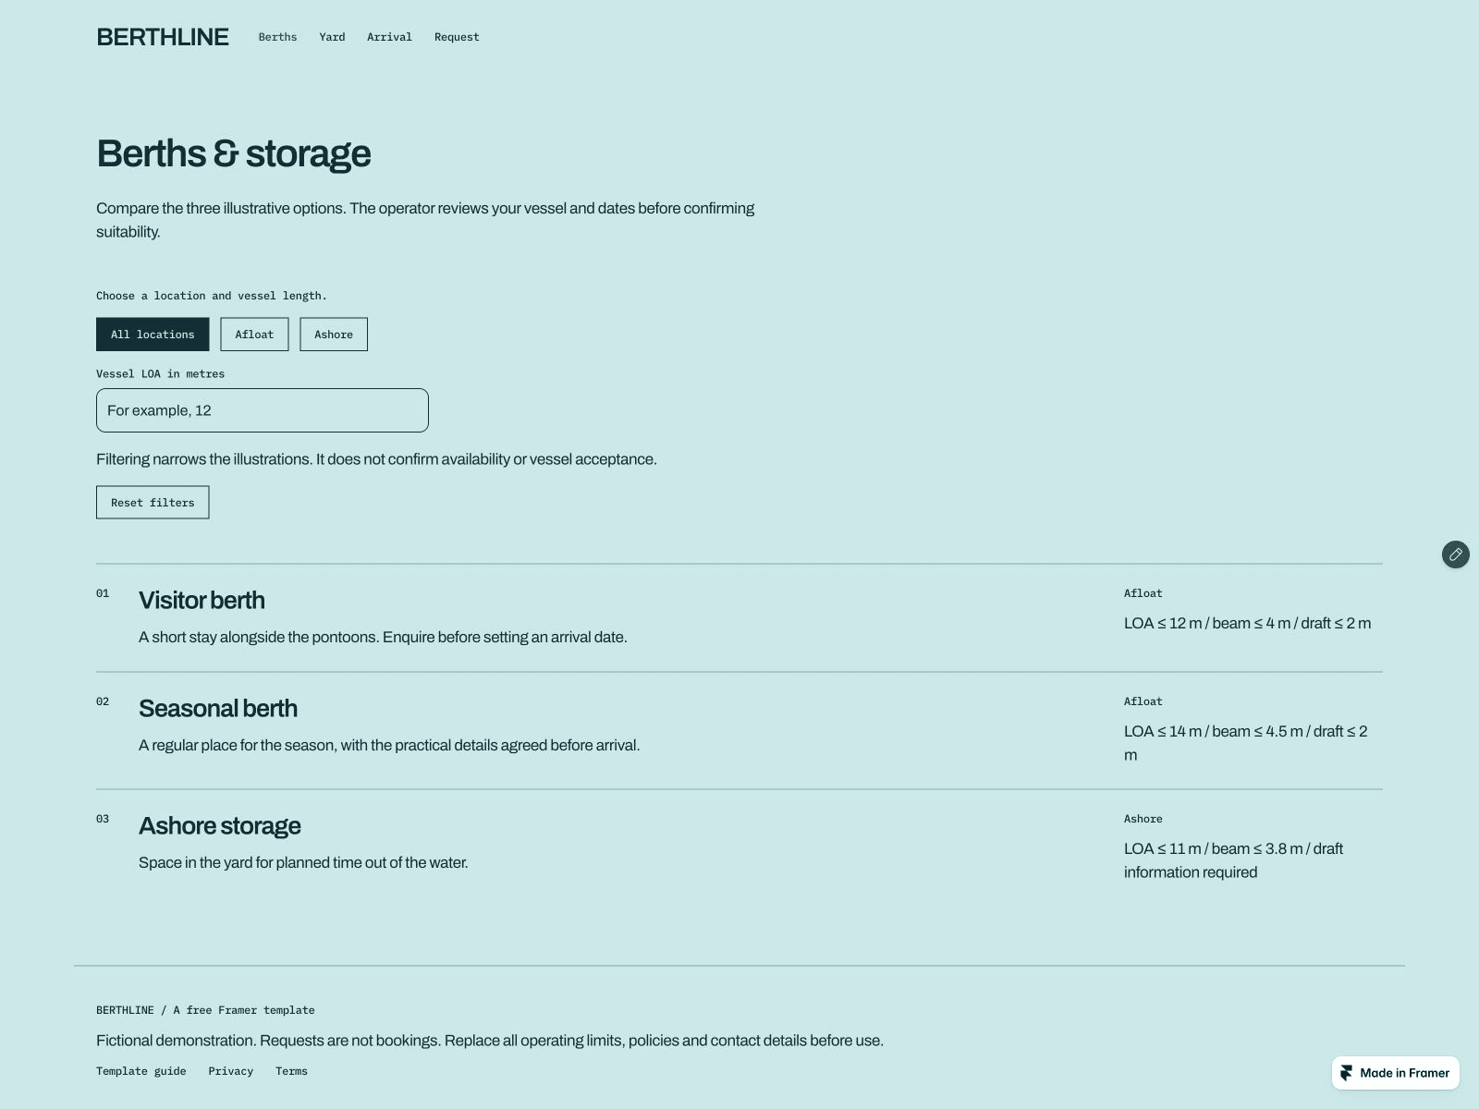
Task: Open the Terms footer link
Action: coord(291,1071)
